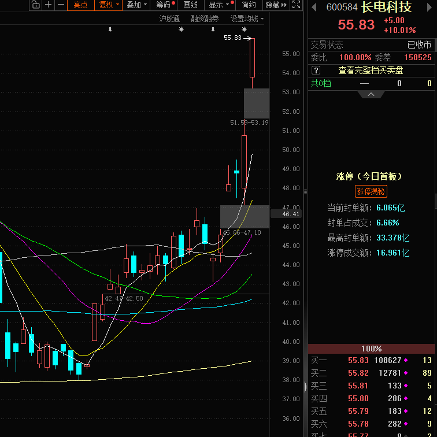Click the lock icon in chart toolbar

point(35,5)
